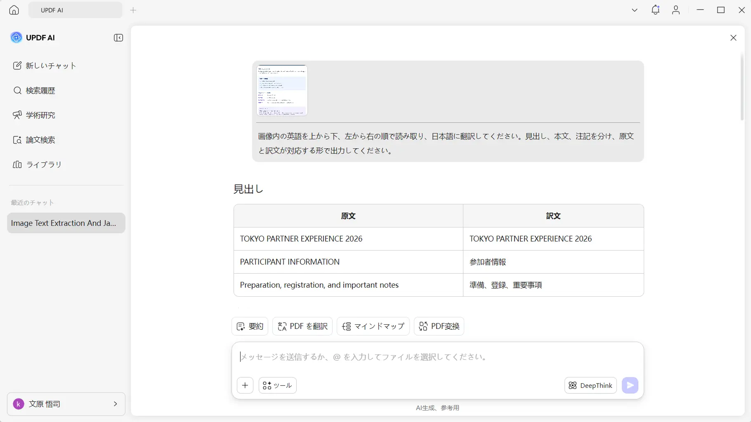Open the Tools (ツール) menu
This screenshot has width=751, height=422.
278,385
